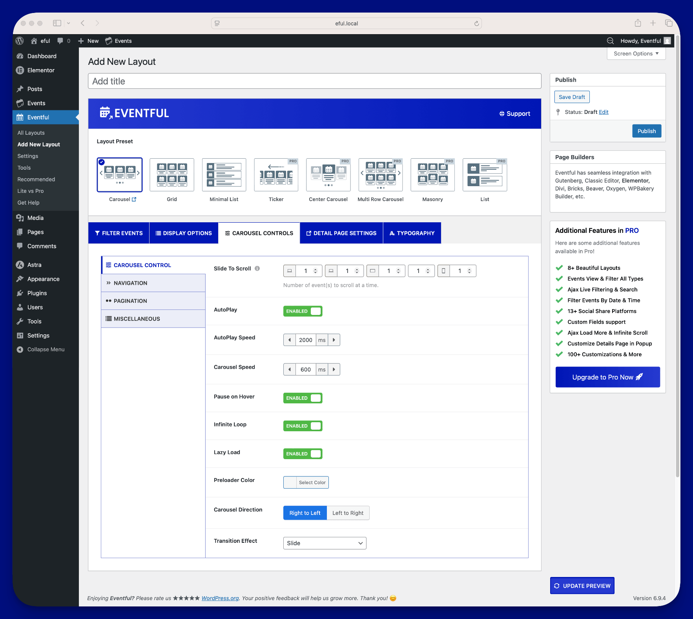Choose the Minimal List layout preset
This screenshot has height=619, width=693.
pyautogui.click(x=224, y=175)
